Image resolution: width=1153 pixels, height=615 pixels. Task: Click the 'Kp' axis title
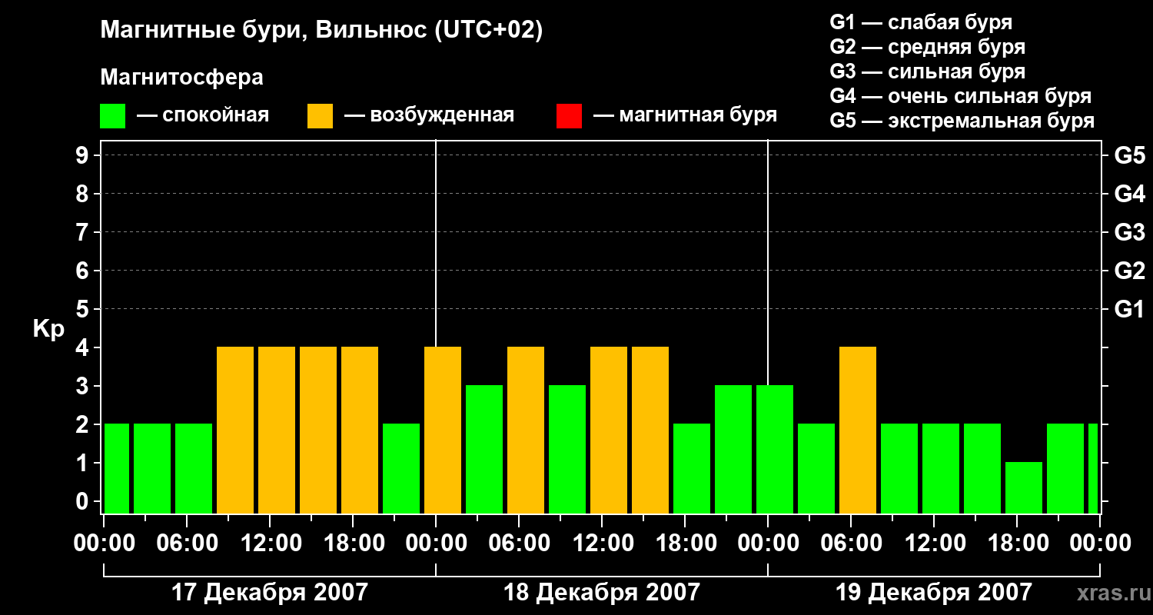(48, 329)
